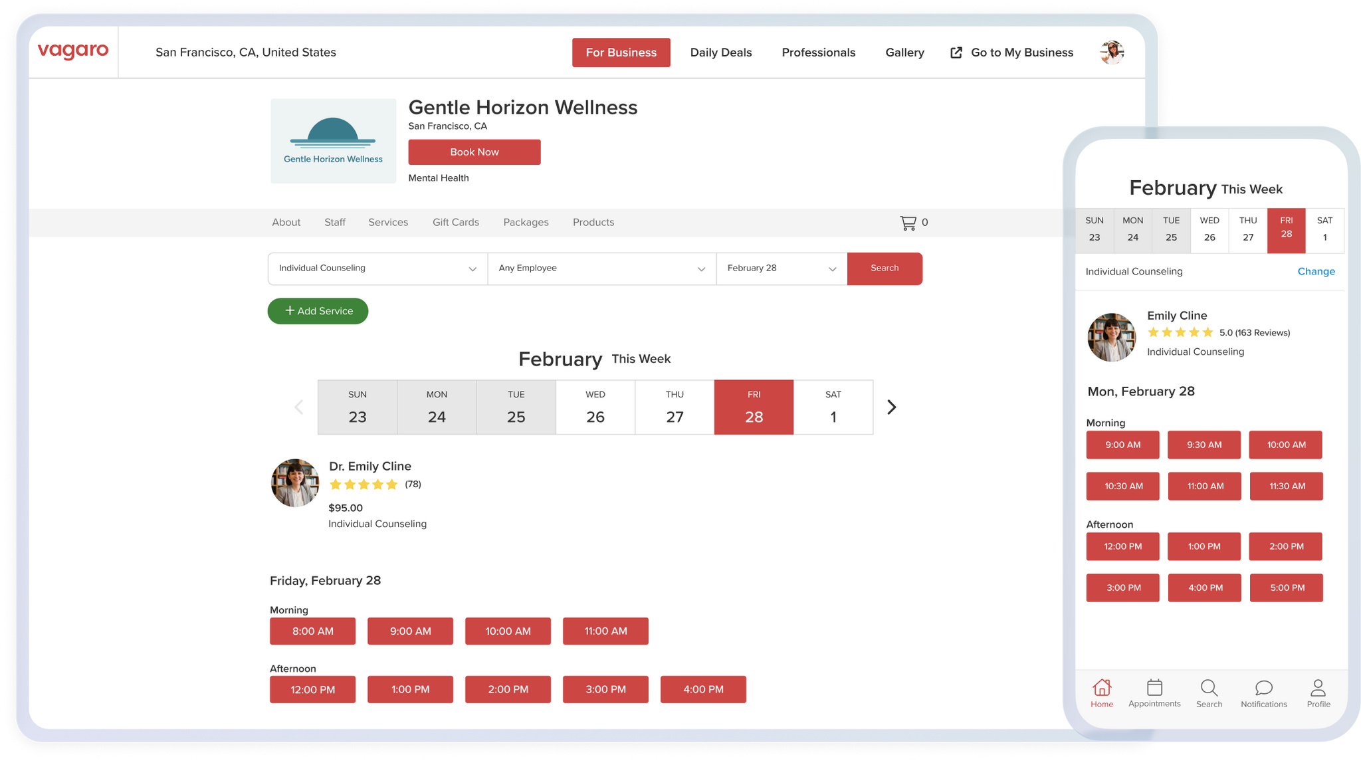Open the shopping cart icon
The width and height of the screenshot is (1361, 761).
908,223
